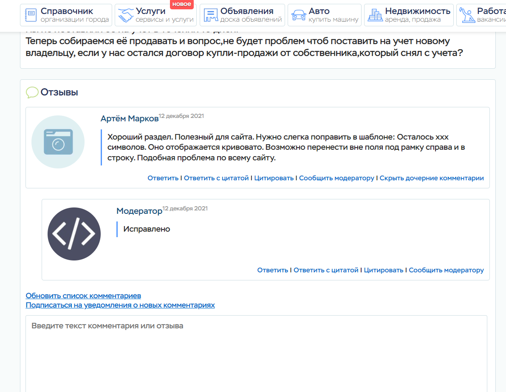Subscribe via Подписаться на уведомления о новых комментариях
The height and width of the screenshot is (392, 506).
[x=120, y=305]
